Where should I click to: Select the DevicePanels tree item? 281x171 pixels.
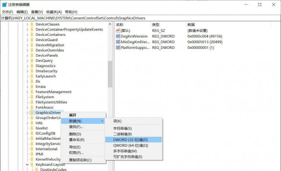(x=47, y=55)
